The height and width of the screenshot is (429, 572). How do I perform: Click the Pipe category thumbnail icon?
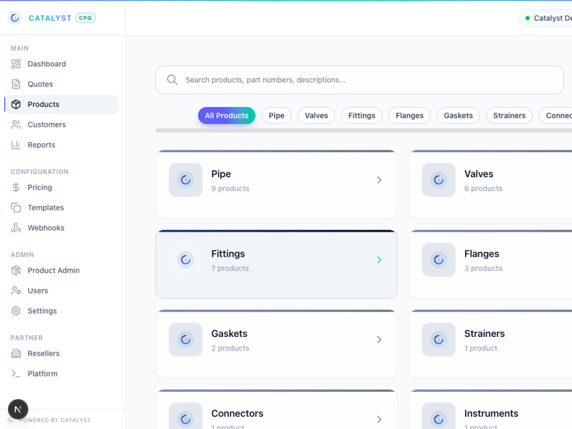click(x=186, y=180)
